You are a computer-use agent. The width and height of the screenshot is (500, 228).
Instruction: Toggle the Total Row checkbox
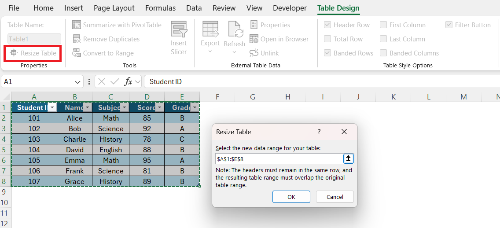pos(327,39)
